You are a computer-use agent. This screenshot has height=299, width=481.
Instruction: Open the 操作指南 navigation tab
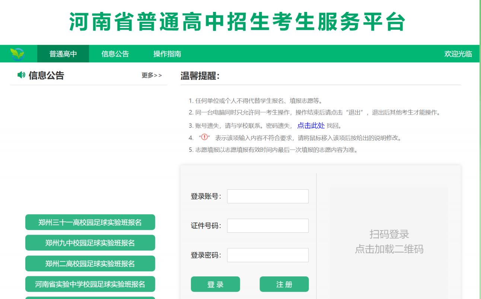point(167,54)
